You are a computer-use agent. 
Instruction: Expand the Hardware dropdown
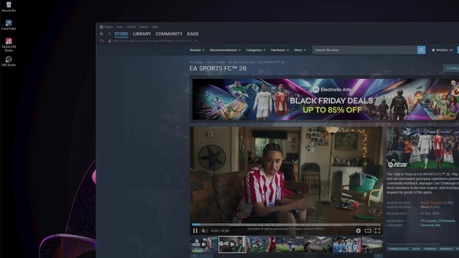pyautogui.click(x=280, y=50)
